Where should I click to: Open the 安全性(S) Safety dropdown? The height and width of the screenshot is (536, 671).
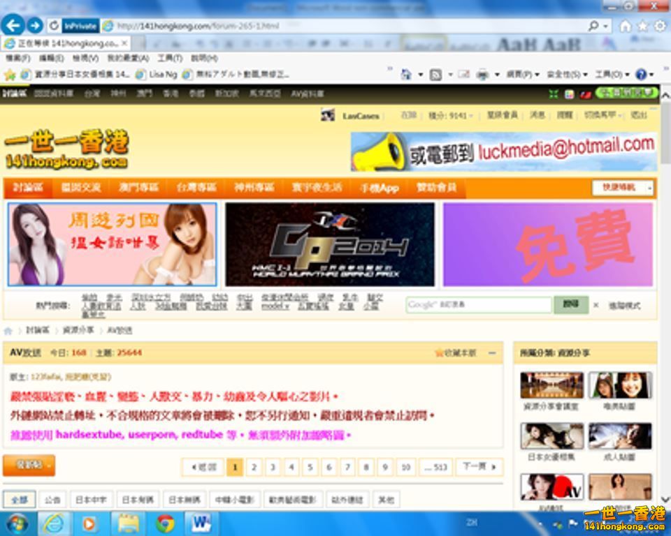pyautogui.click(x=567, y=75)
